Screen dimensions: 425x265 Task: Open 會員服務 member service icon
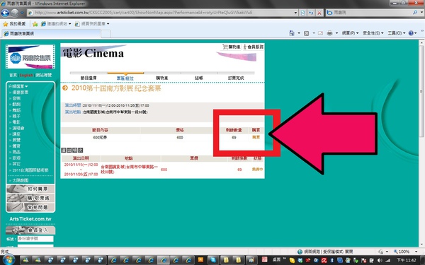coord(253,47)
